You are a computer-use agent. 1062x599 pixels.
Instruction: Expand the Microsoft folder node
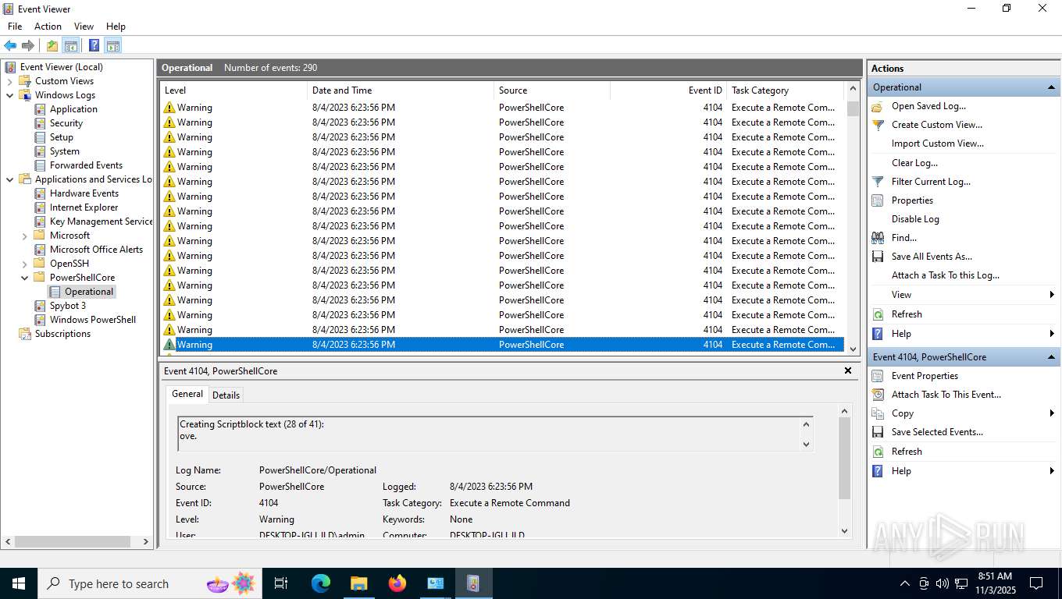[x=24, y=236]
